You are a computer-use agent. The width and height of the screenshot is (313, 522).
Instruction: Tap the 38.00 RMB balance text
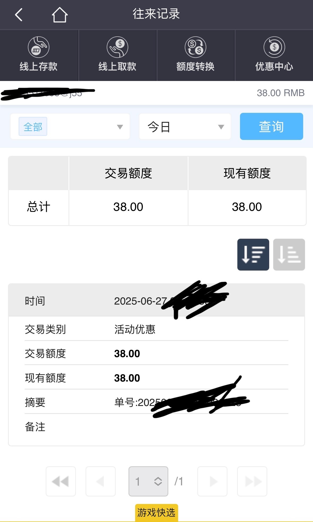(x=280, y=93)
